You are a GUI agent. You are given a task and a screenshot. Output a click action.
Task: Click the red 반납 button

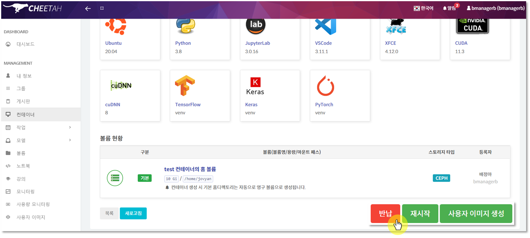tap(385, 214)
